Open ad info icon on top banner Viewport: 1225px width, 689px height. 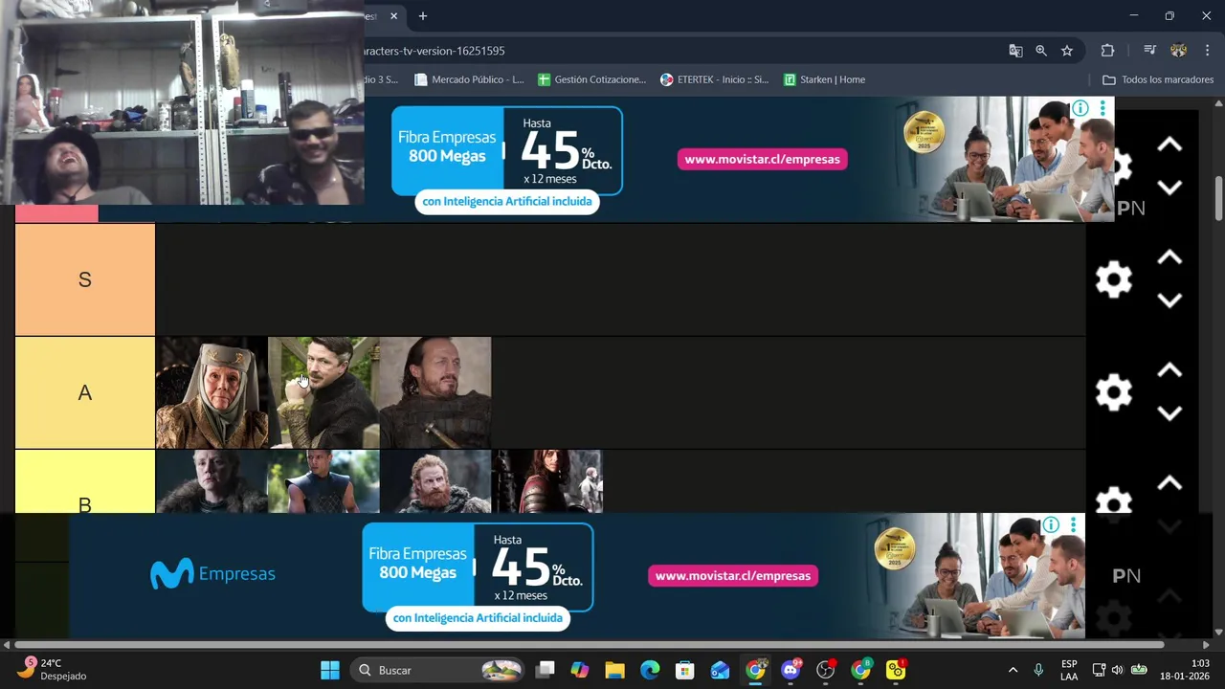pos(1080,108)
